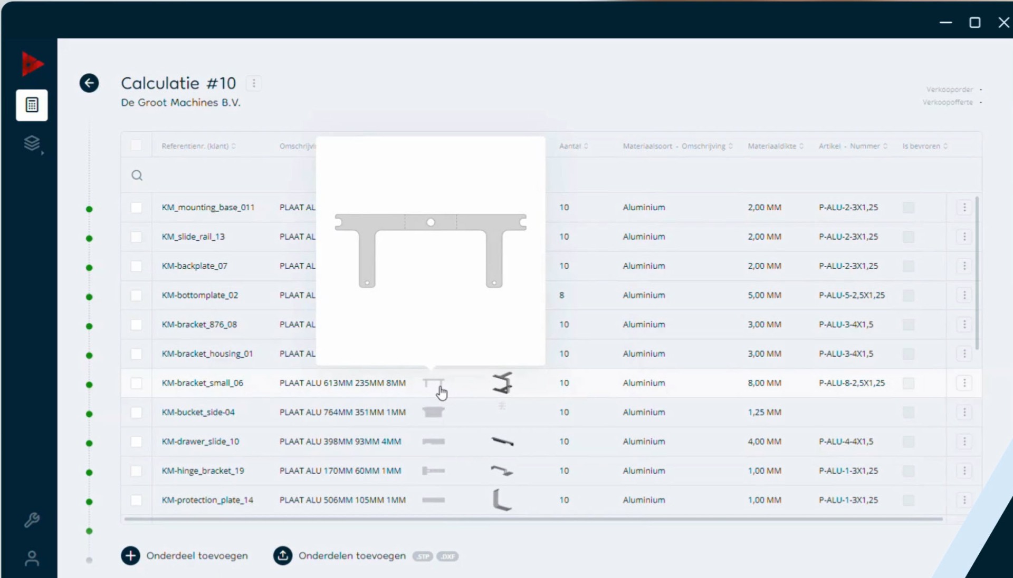
Task: Select checkbox for KM_mounting_base_011
Action: pos(136,208)
